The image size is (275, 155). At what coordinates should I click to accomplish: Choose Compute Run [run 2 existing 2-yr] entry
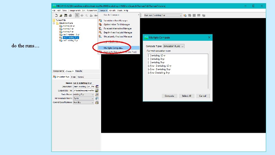point(119,52)
